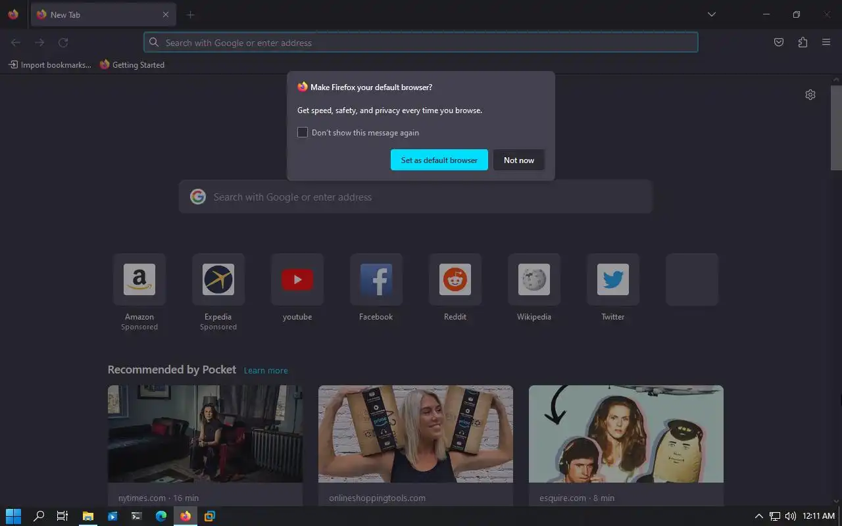Click Set as default browser button

(439, 160)
